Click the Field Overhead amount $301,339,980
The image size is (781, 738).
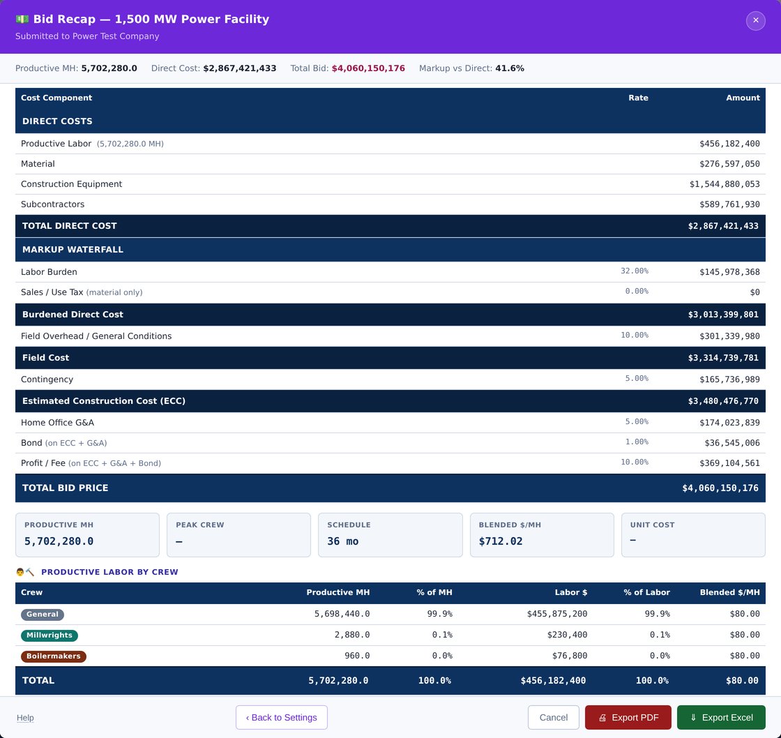click(x=729, y=336)
